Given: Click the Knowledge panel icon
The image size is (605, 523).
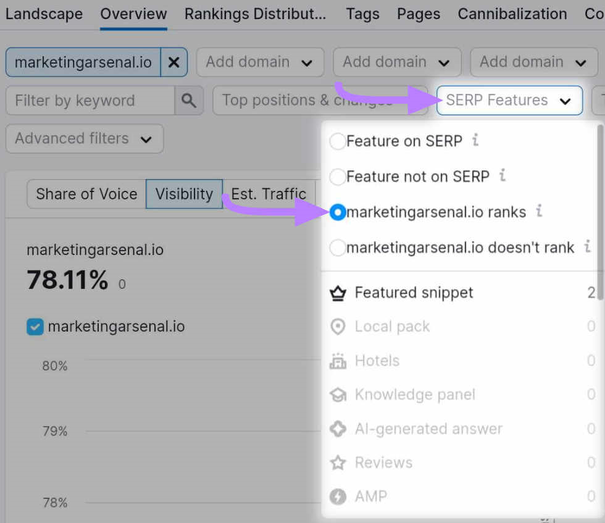Looking at the screenshot, I should click(x=338, y=395).
